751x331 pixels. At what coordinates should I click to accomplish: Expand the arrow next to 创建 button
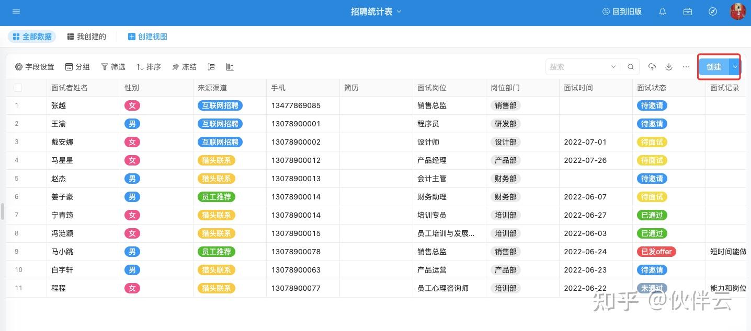click(735, 67)
